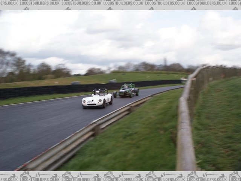Click the white race car on track
Screen dimensions: 241x181
(x=97, y=99)
